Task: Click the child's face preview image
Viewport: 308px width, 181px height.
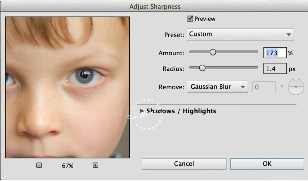Action: tap(68, 87)
